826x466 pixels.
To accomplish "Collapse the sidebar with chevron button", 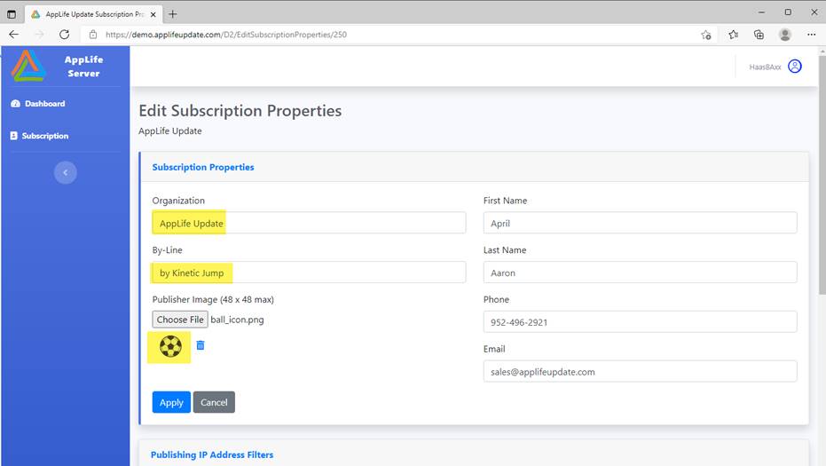I will (x=66, y=172).
